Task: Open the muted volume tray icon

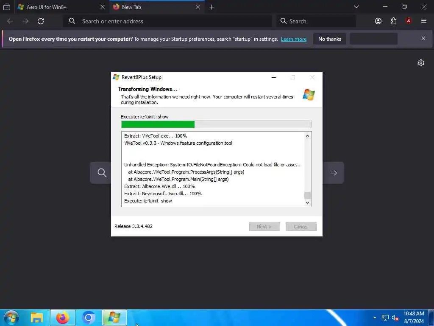Action: pyautogui.click(x=395, y=318)
